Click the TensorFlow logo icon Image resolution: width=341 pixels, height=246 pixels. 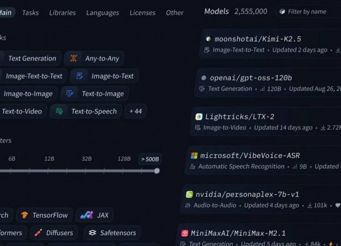click(x=24, y=215)
